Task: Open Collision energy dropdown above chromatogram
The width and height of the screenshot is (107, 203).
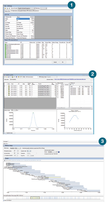Action: 14,110
